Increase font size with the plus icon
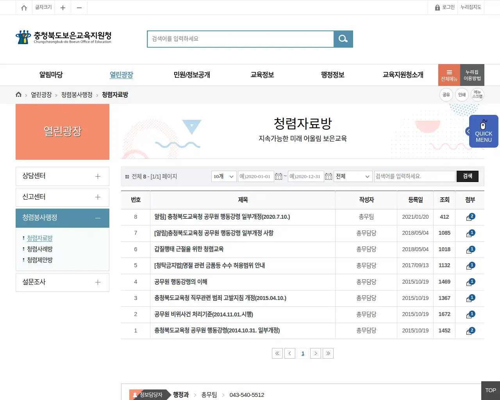The height and width of the screenshot is (400, 500). [x=62, y=7]
